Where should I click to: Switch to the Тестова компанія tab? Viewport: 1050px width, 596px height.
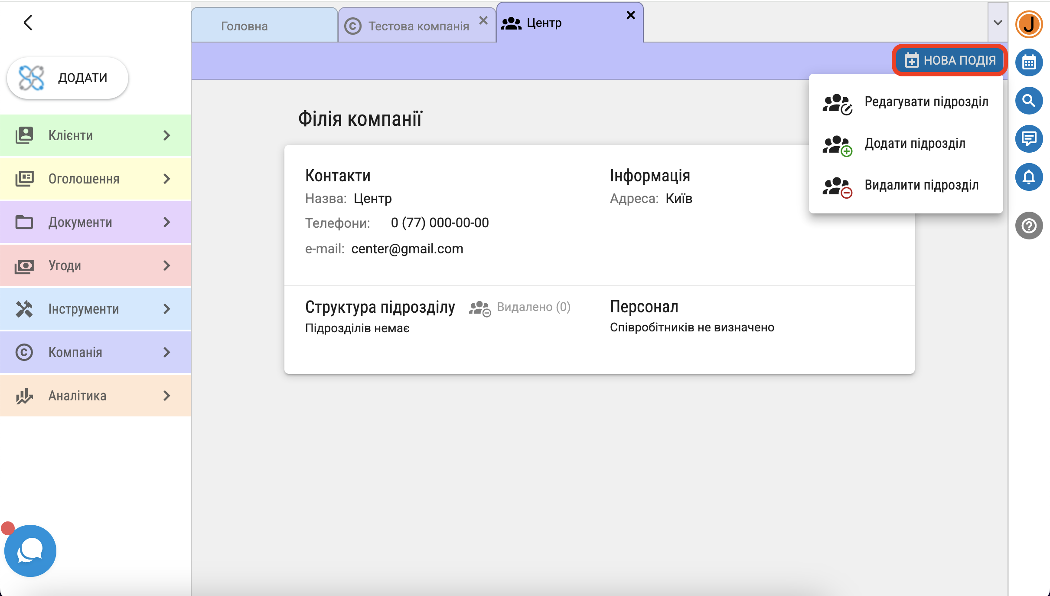pyautogui.click(x=418, y=26)
